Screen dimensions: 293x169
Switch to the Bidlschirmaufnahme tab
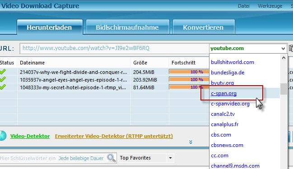click(127, 27)
